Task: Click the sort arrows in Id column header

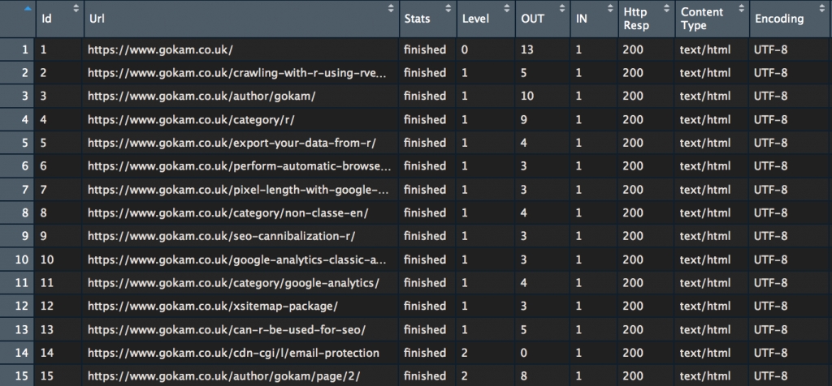Action: click(x=76, y=9)
